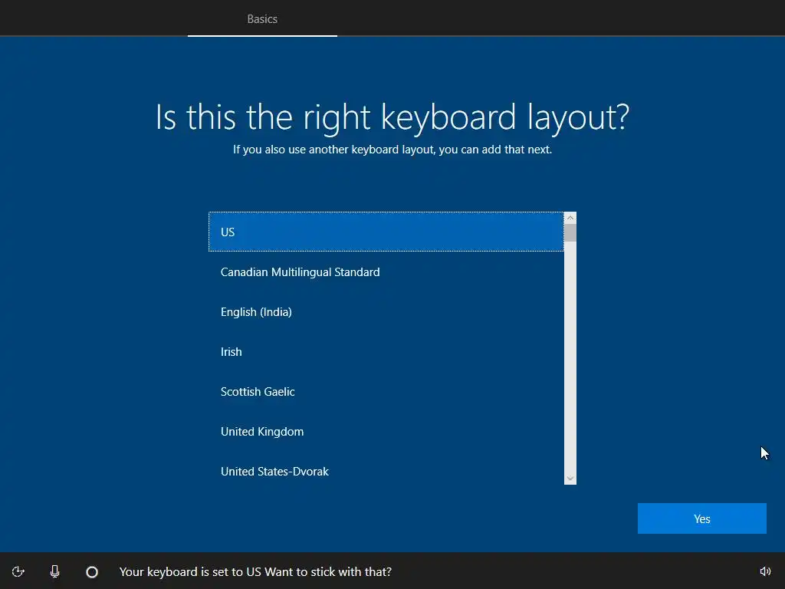Viewport: 785px width, 589px height.
Task: Open the Ease of Access icon
Action: pos(18,571)
